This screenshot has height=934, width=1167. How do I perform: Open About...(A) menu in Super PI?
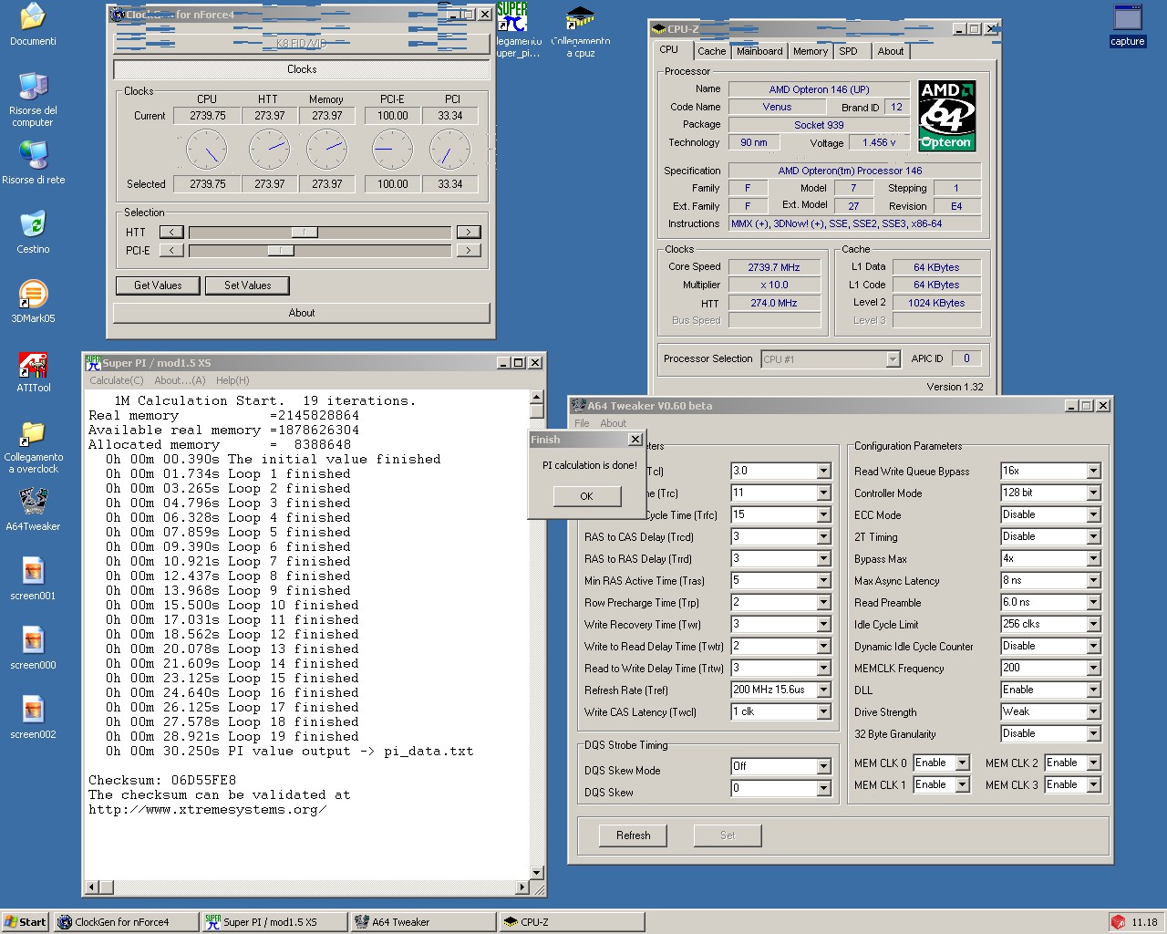click(x=180, y=380)
